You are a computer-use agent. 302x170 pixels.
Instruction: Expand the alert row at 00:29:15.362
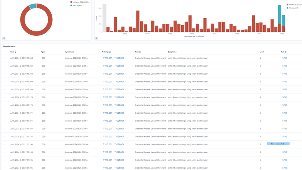tap(4, 66)
